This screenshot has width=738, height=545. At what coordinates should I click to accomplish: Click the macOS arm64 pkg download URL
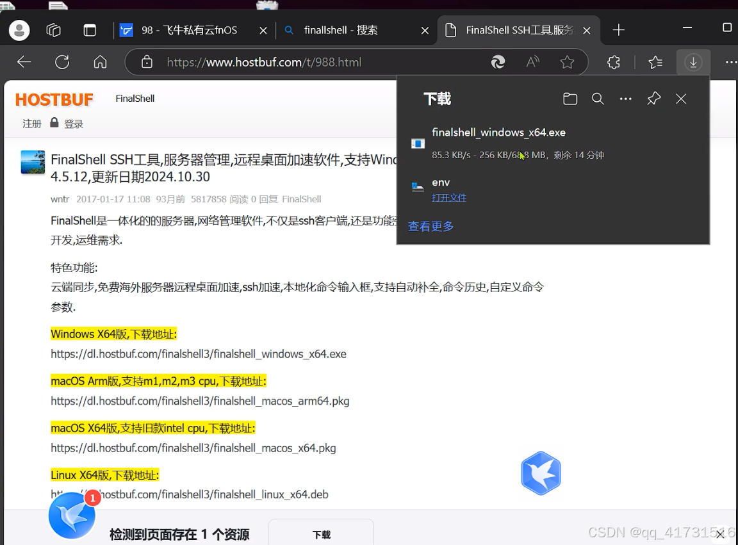pos(200,401)
